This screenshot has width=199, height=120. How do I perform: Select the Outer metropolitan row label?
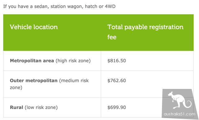coord(49,84)
